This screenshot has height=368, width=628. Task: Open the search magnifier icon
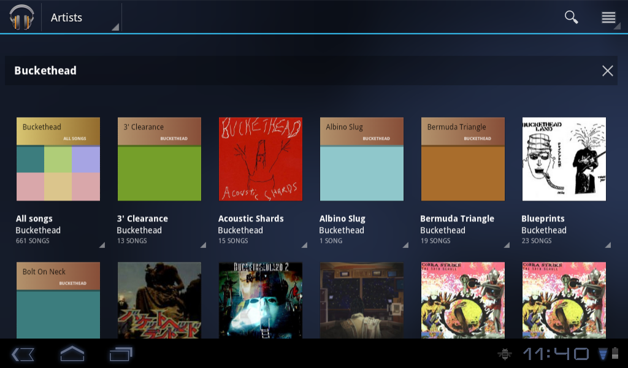click(571, 17)
